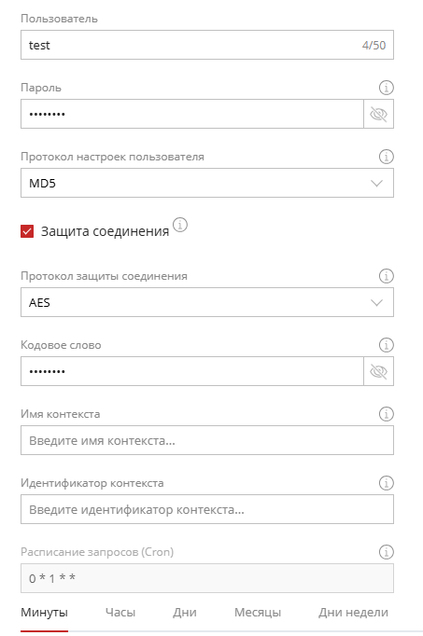
Task: Click info icon for Протокол настроек пользователя
Action: [386, 157]
